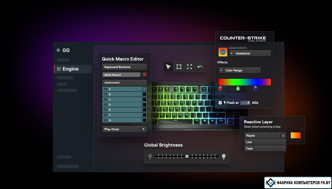Click the red Quick Record button
Viewport: 332px width, 189px height.
click(145, 75)
